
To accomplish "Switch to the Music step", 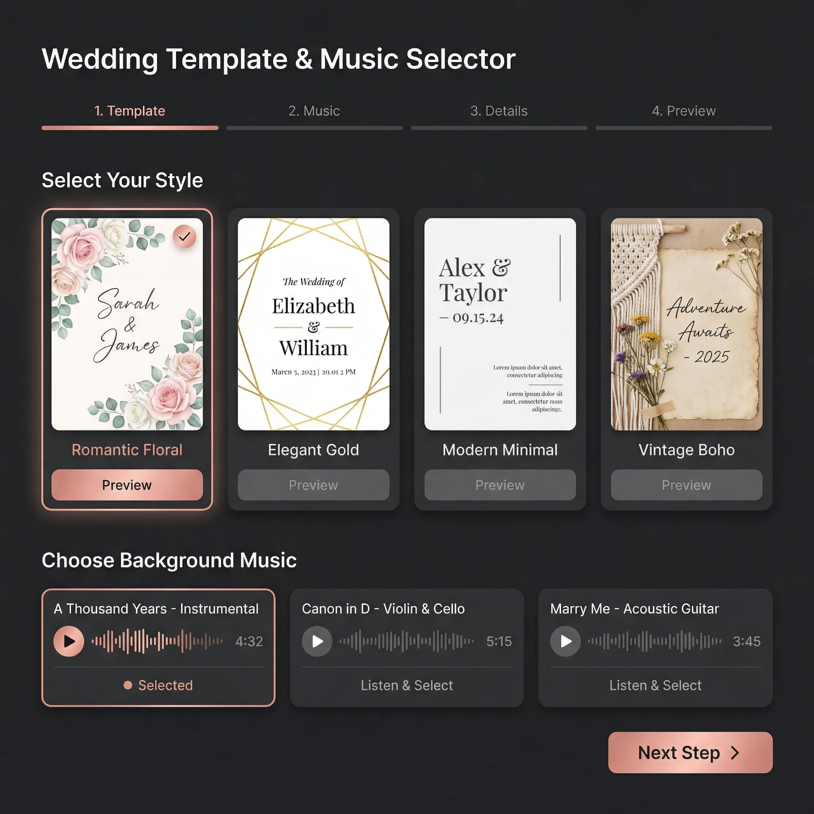I will coord(314,111).
